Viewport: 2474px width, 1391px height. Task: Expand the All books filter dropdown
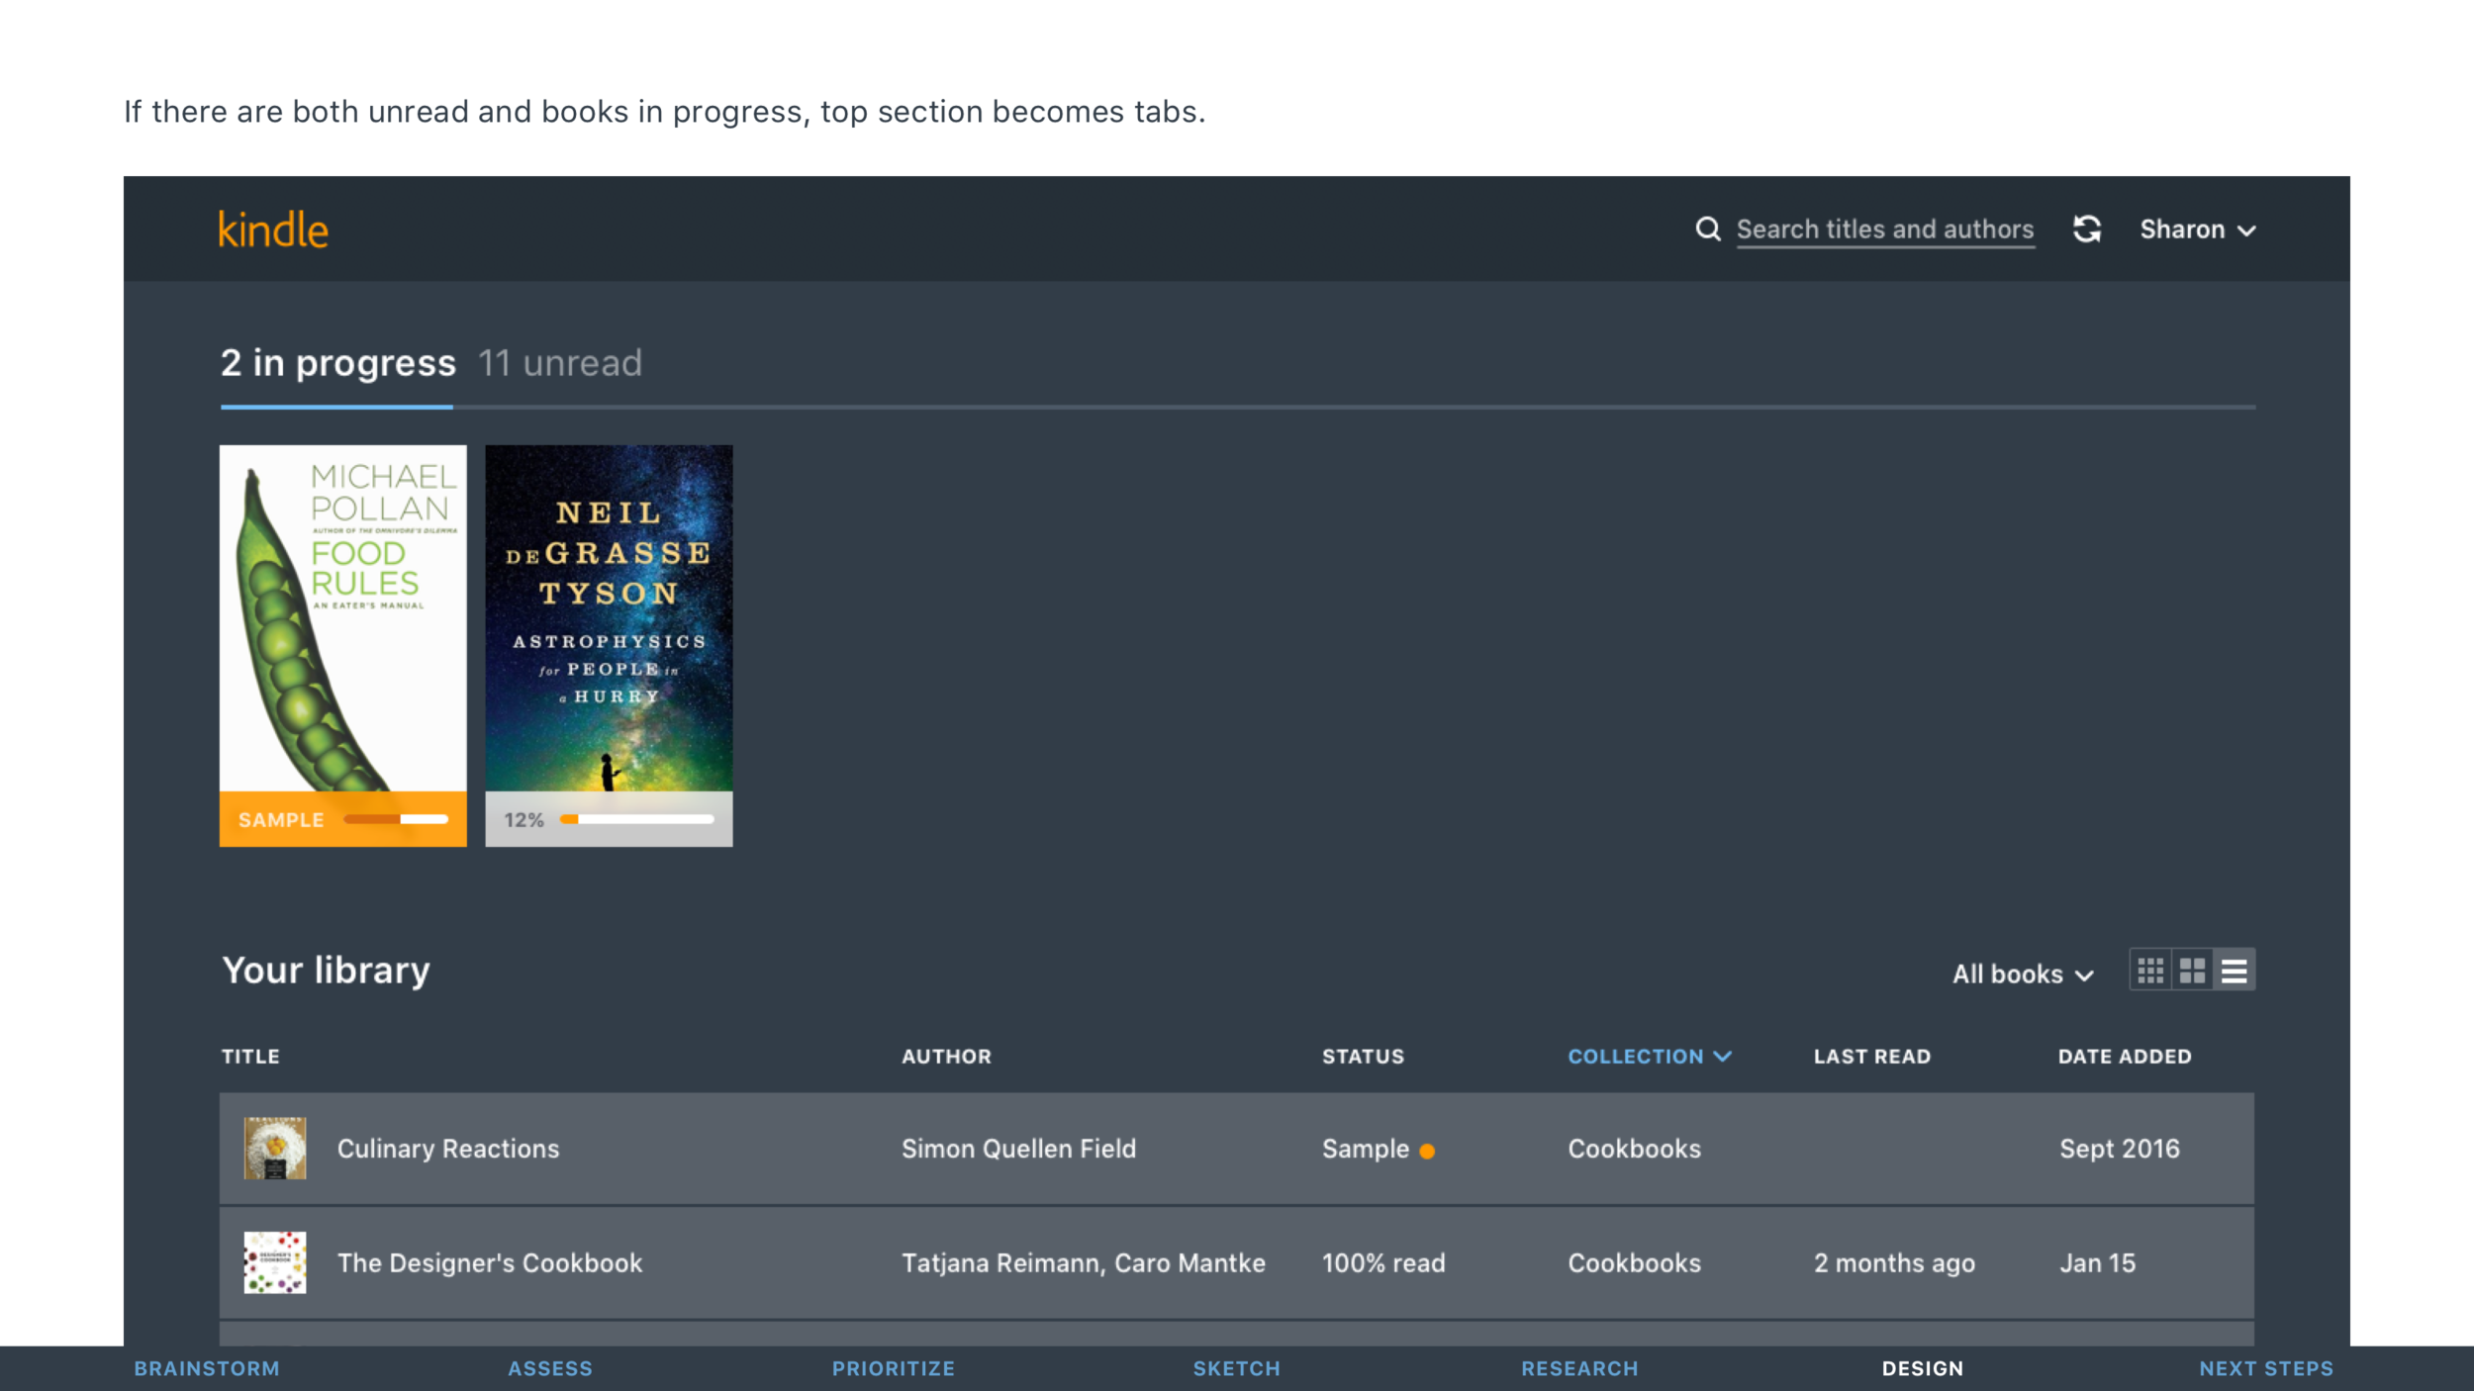2023,974
